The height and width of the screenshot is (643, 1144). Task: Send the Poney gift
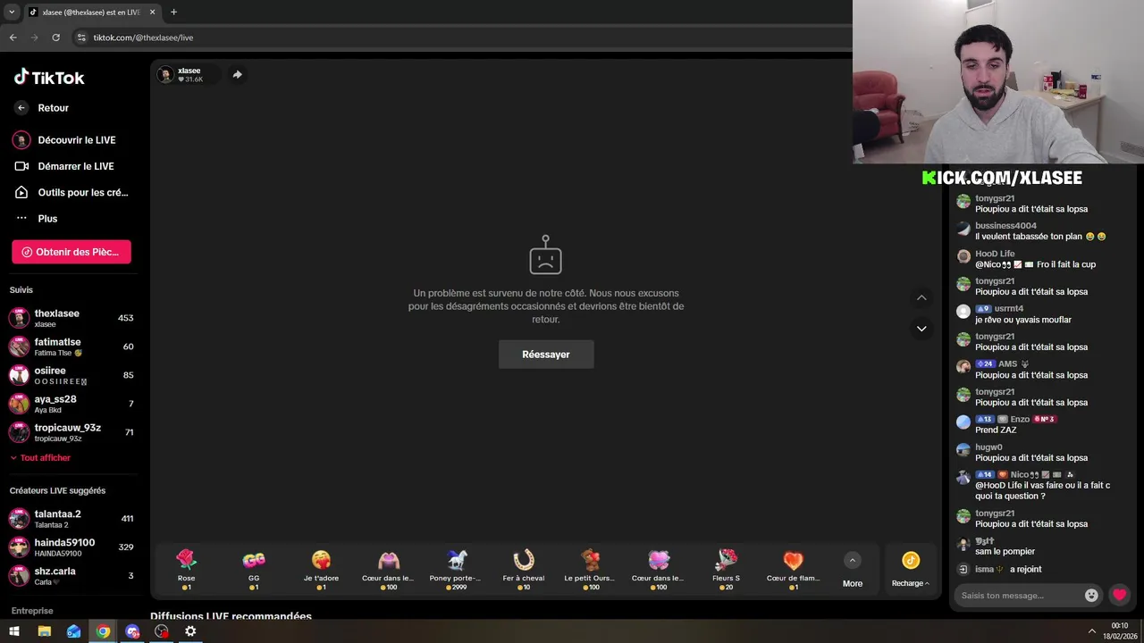(456, 569)
